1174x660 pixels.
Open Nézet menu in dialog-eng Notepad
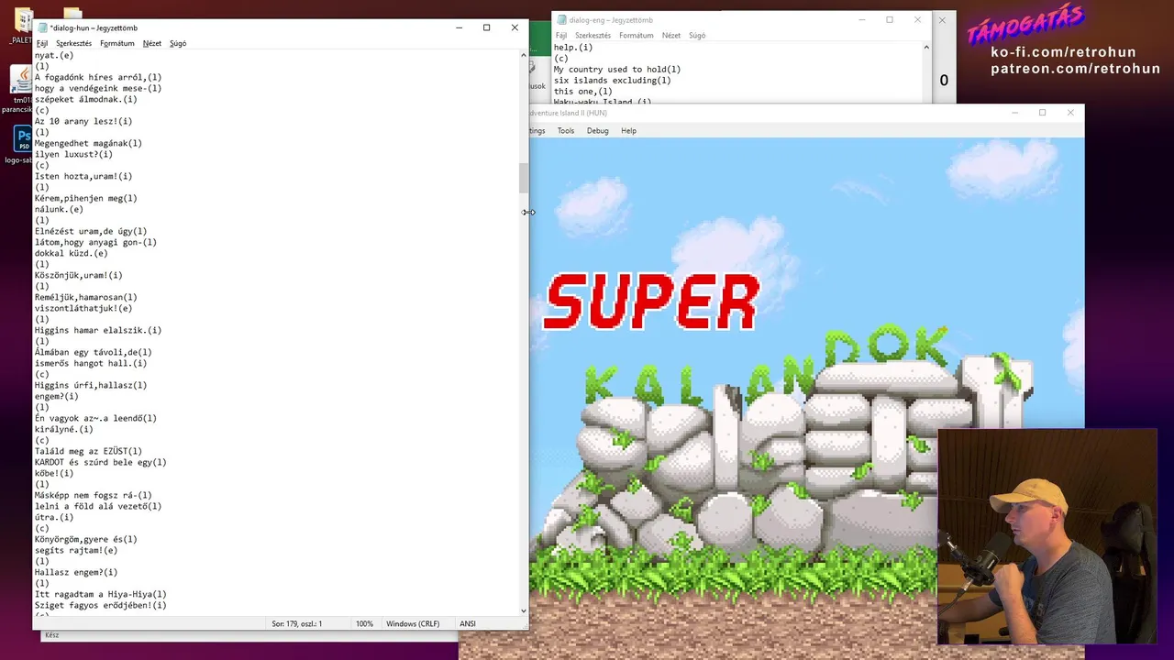(671, 36)
